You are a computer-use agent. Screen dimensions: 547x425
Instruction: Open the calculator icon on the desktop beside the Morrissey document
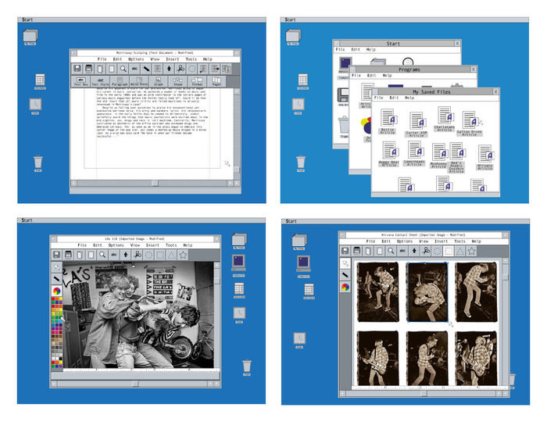40,80
